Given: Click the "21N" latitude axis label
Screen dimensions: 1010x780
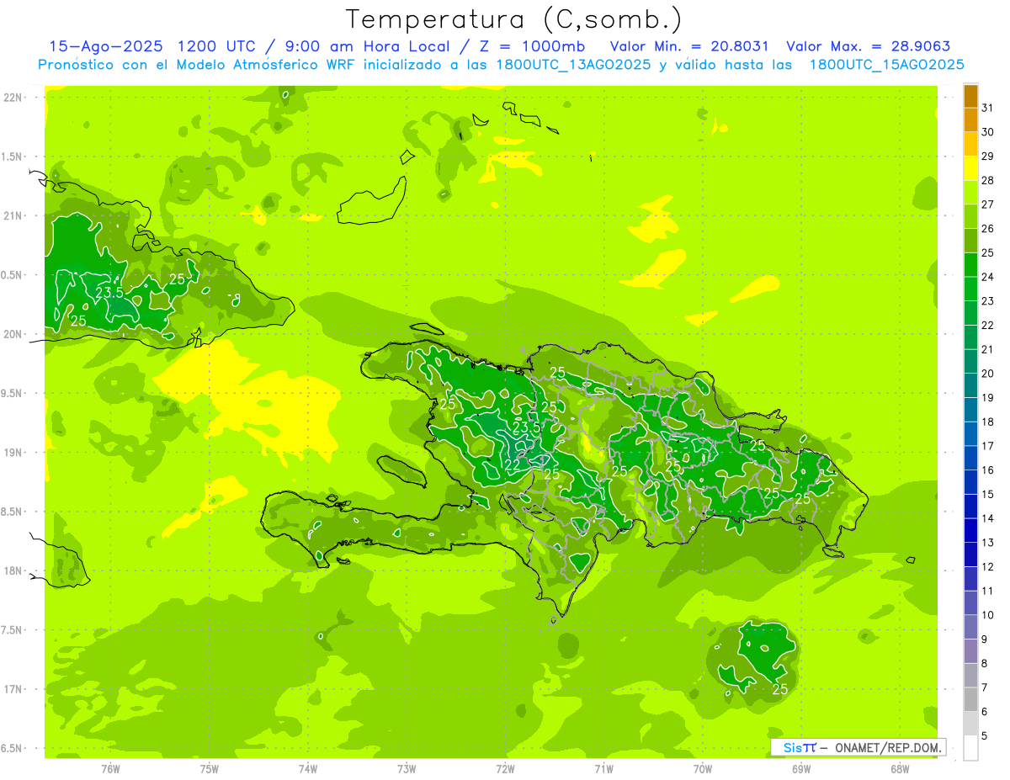Looking at the screenshot, I should [x=14, y=216].
